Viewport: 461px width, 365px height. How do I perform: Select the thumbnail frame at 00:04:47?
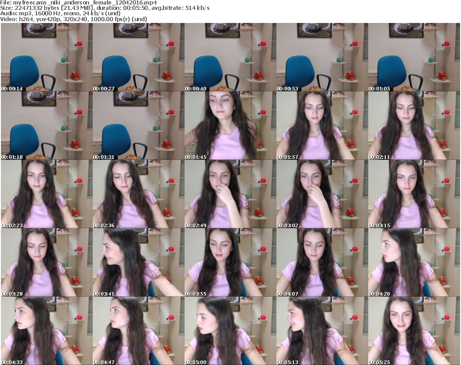pyautogui.click(x=139, y=331)
